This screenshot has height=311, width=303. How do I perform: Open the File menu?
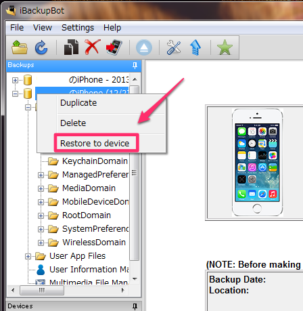point(17,28)
